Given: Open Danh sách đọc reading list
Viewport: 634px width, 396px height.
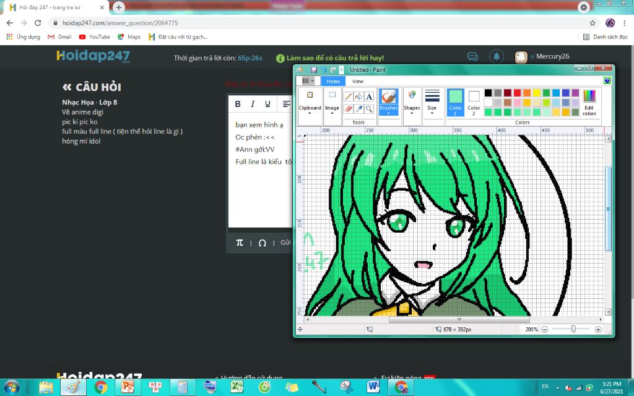Looking at the screenshot, I should point(606,37).
